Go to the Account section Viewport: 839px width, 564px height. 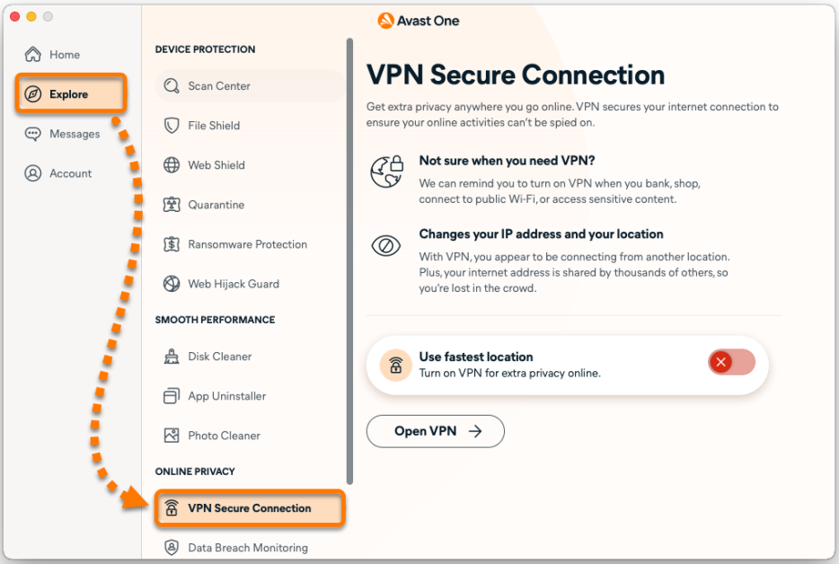70,173
